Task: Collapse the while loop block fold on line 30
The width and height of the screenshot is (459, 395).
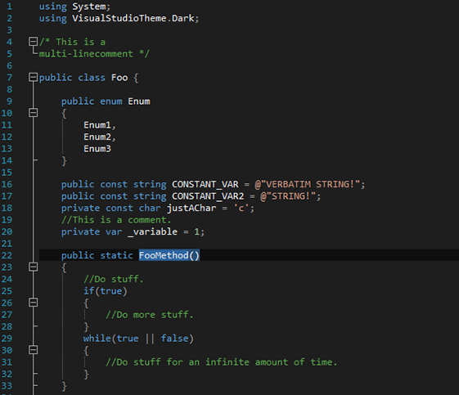Action: coord(33,350)
